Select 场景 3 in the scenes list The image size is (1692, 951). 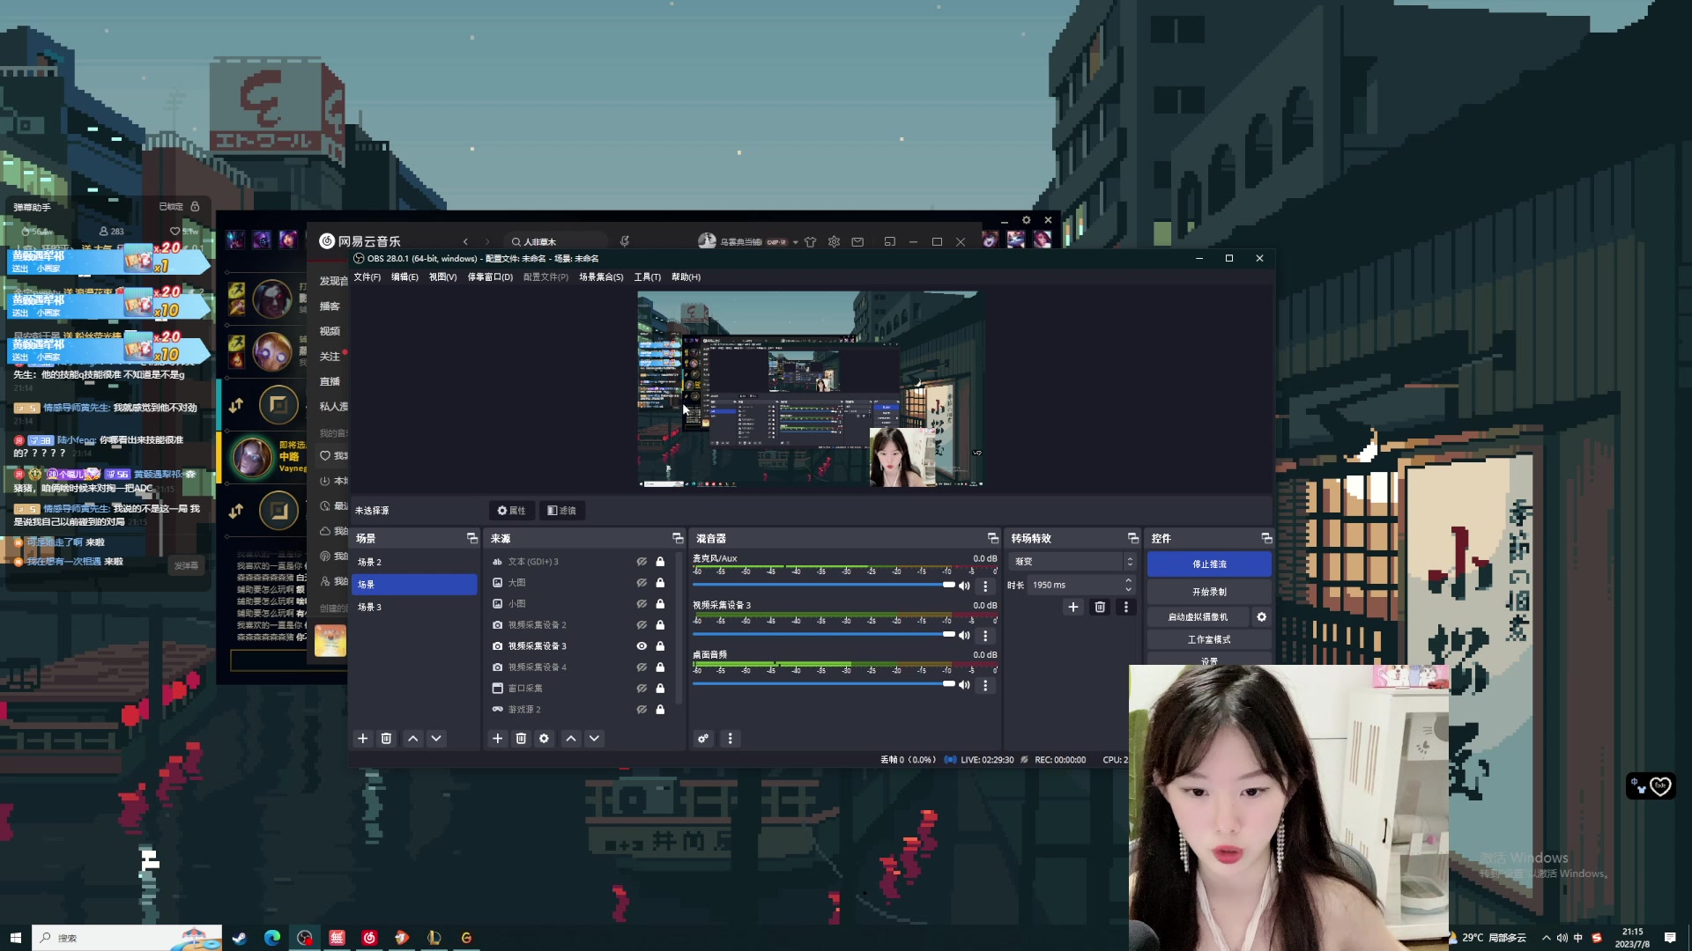(414, 608)
